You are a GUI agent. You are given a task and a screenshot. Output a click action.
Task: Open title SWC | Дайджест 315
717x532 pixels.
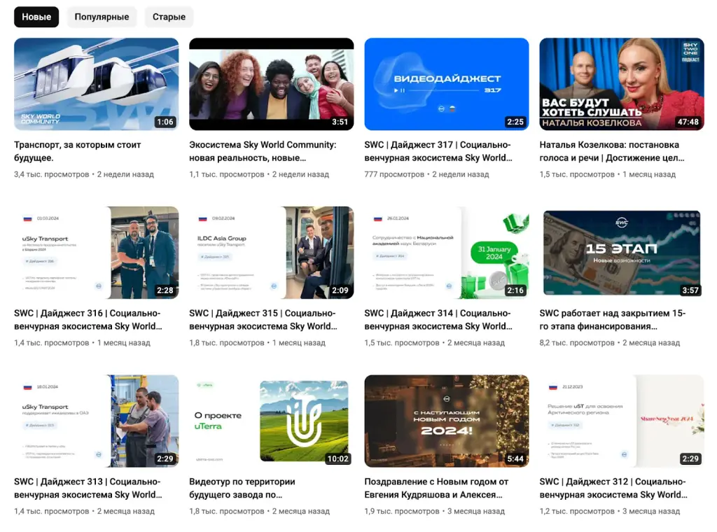(263, 320)
